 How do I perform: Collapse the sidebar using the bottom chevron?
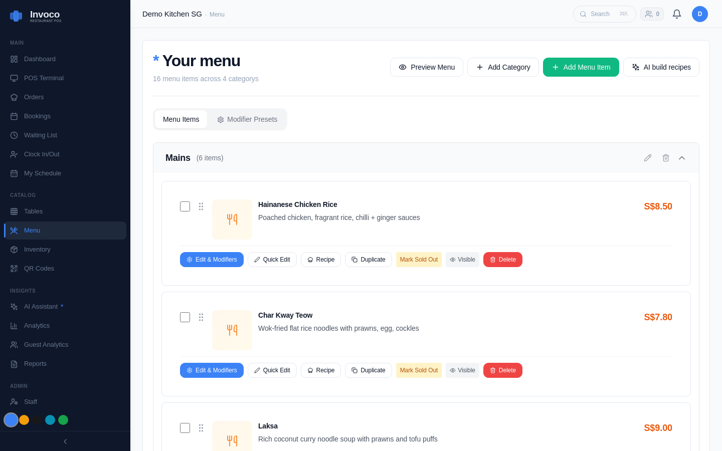coord(65,441)
